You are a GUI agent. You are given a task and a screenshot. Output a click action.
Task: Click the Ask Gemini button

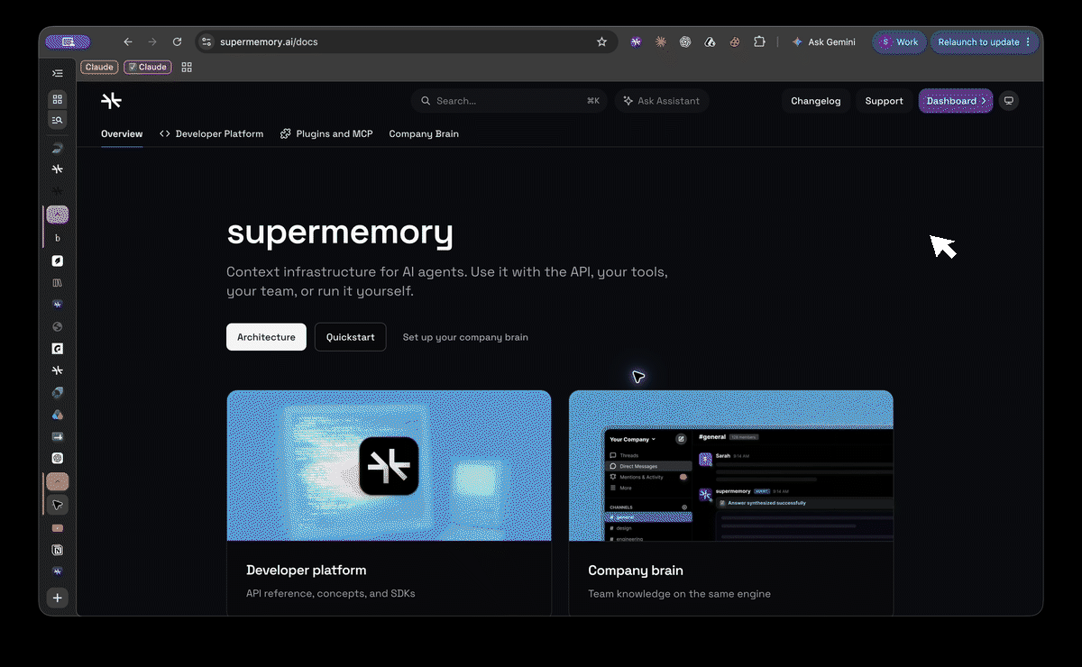(x=823, y=41)
